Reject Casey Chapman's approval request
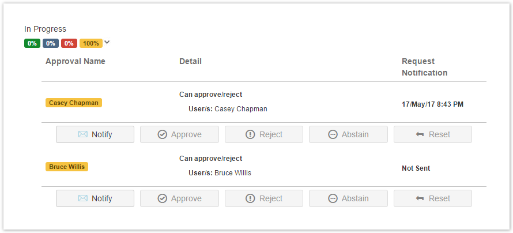 264,134
